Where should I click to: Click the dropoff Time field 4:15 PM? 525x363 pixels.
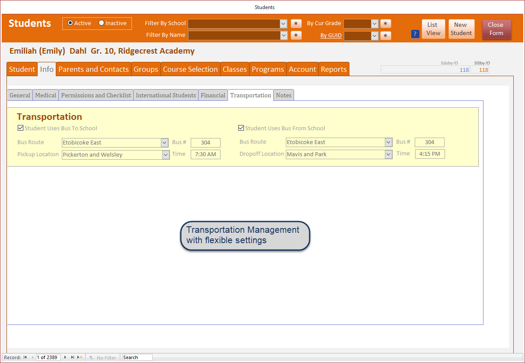[430, 154]
